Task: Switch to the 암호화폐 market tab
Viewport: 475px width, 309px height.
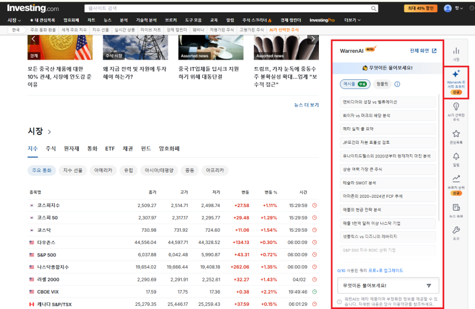Action: [170, 149]
